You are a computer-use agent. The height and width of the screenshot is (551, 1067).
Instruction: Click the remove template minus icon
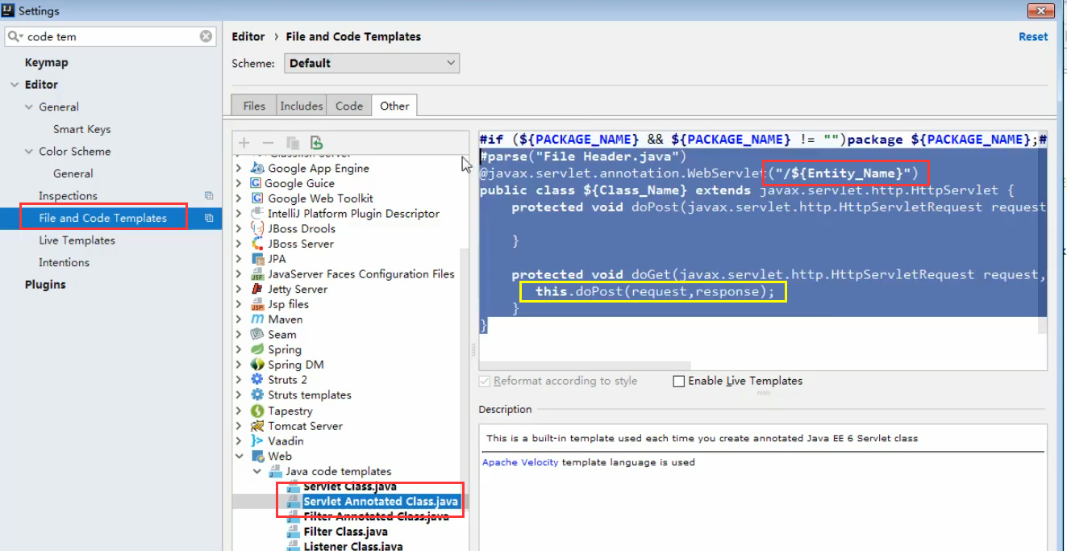268,143
